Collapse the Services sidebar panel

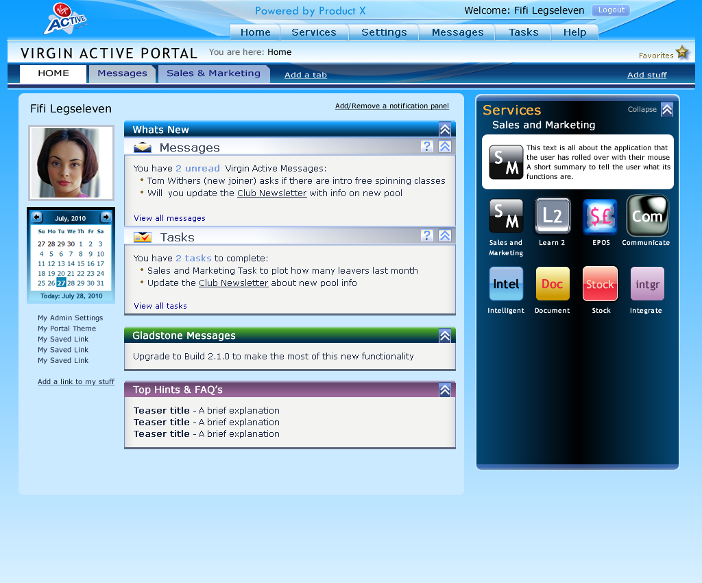pyautogui.click(x=667, y=109)
